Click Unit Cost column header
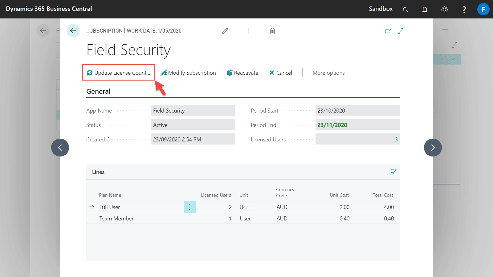Viewport: 493px width, 277px height. point(339,195)
